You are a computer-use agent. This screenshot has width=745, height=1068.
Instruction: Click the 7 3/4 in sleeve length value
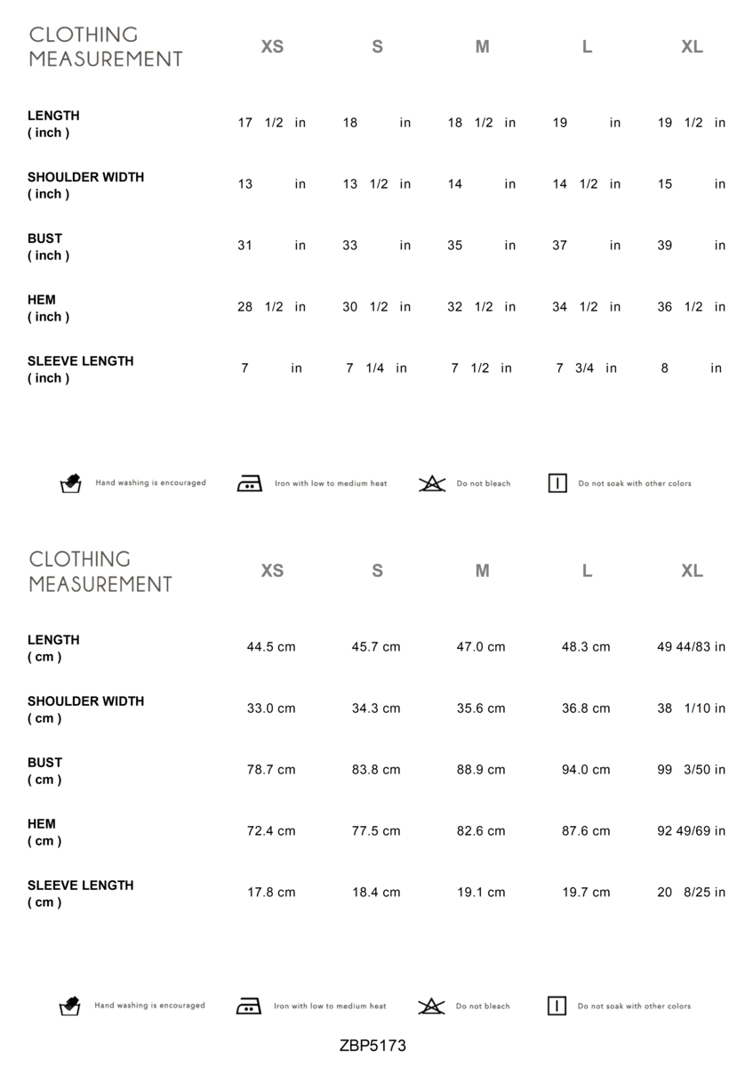586,368
